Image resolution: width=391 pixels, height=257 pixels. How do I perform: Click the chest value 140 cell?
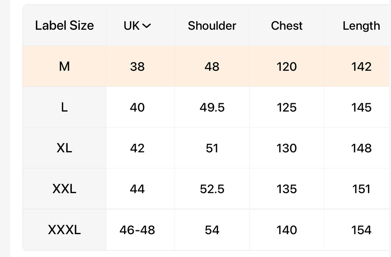point(287,230)
